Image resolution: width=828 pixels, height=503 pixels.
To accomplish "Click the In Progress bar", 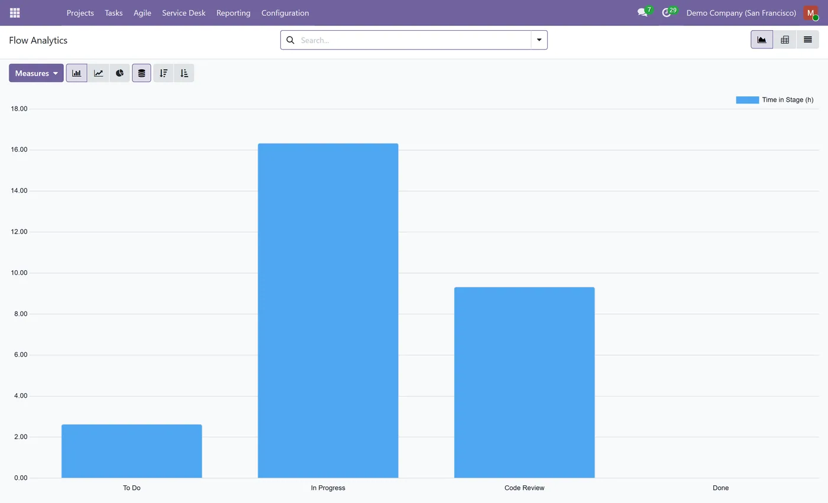I will click(x=328, y=310).
